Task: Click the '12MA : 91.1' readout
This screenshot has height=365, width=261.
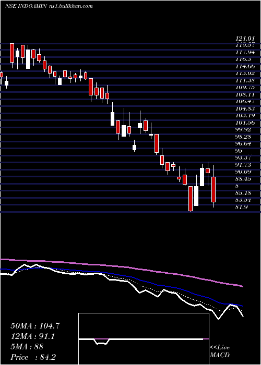Action: [33, 336]
